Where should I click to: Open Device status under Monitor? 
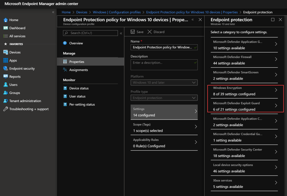click(x=79, y=88)
